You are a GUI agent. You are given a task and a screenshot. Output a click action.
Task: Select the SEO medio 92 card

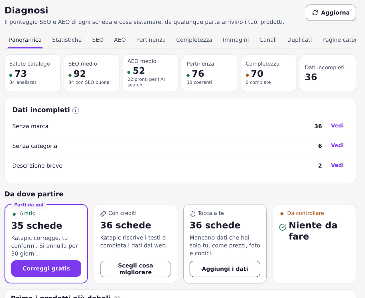(x=92, y=73)
